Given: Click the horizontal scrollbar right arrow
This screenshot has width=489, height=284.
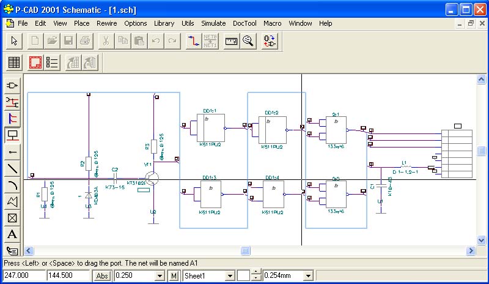Looking at the screenshot, I should click(471, 250).
